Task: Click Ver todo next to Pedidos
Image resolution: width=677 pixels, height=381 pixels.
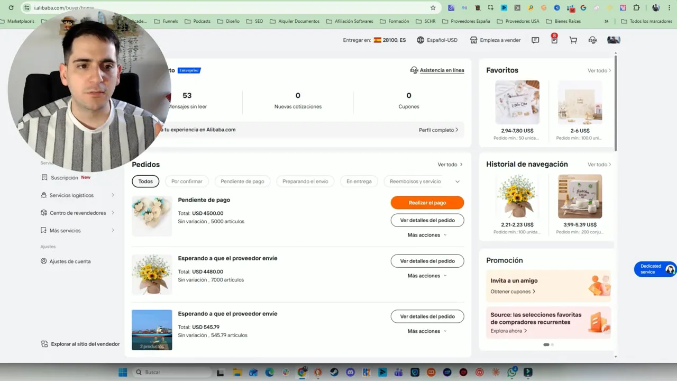Action: pos(450,165)
